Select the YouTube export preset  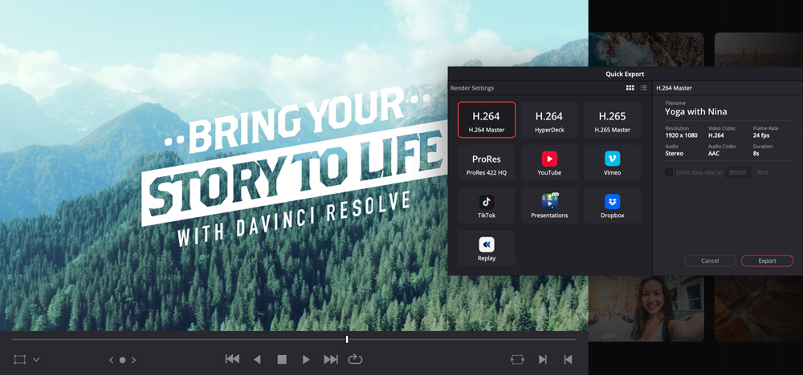click(x=549, y=163)
